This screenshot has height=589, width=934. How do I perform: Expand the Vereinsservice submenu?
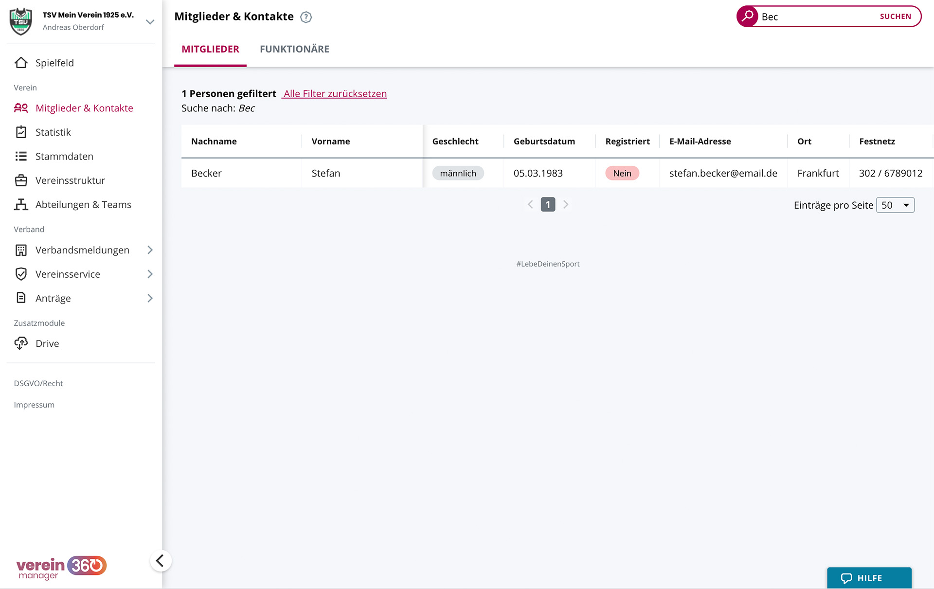pyautogui.click(x=150, y=274)
